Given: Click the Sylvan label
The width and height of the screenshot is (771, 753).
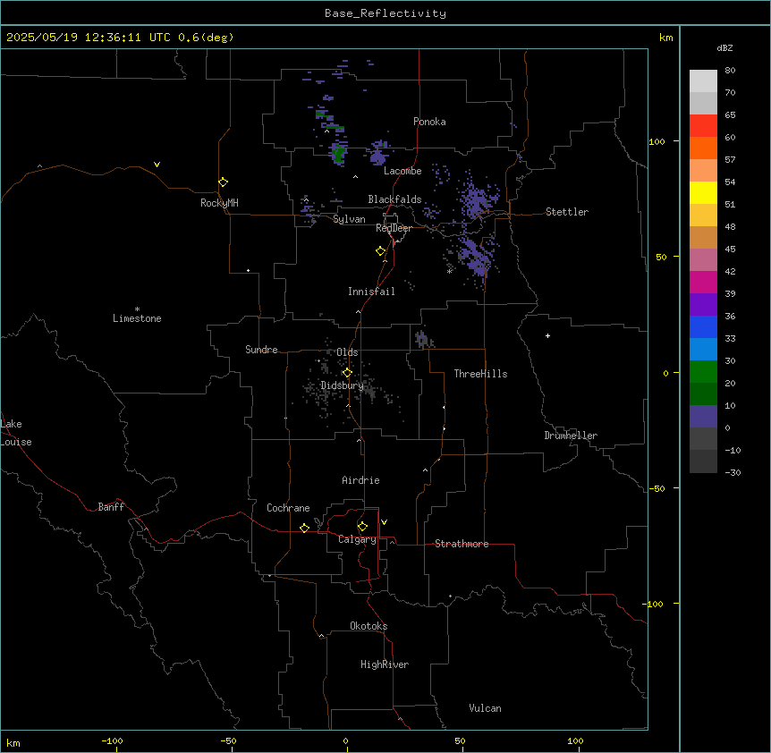Looking at the screenshot, I should (x=349, y=219).
